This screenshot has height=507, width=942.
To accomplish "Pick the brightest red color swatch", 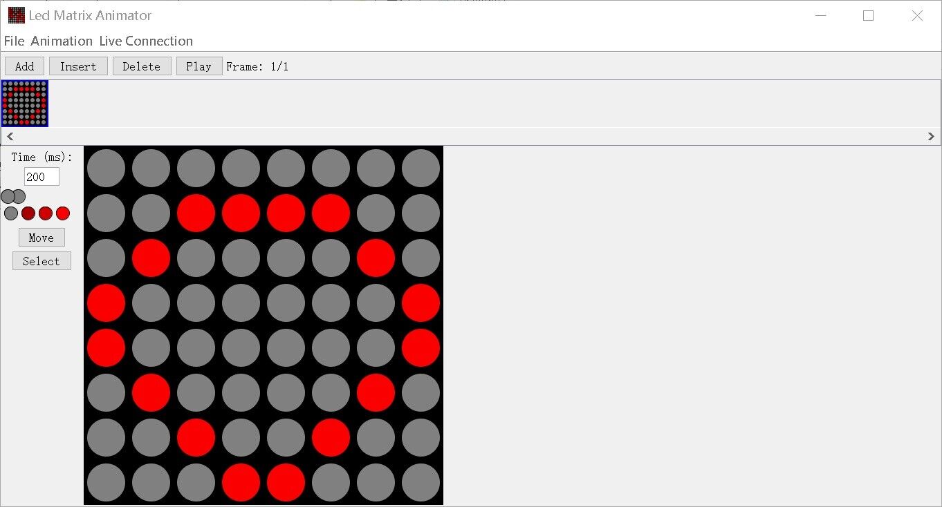I will (x=63, y=213).
